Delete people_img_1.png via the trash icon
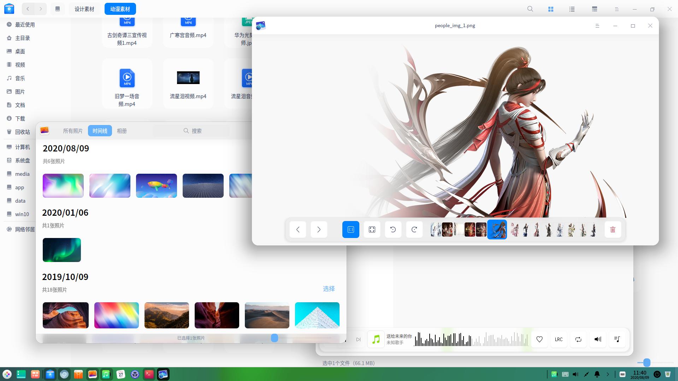The image size is (678, 381). click(x=613, y=230)
